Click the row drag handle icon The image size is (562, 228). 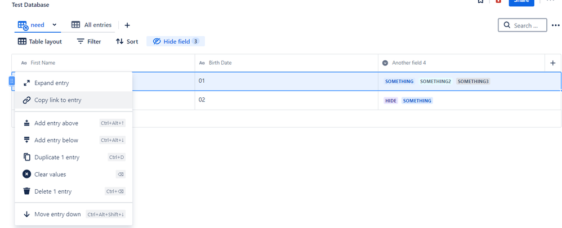pos(12,81)
